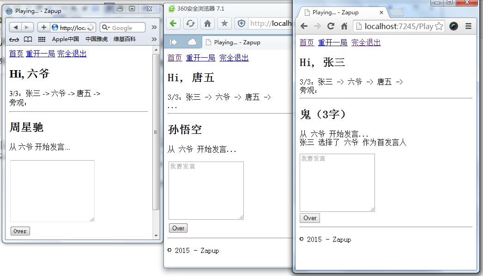Click the heading 孙悟空 in 360 browser
Image resolution: width=483 pixels, height=276 pixels.
coord(185,130)
